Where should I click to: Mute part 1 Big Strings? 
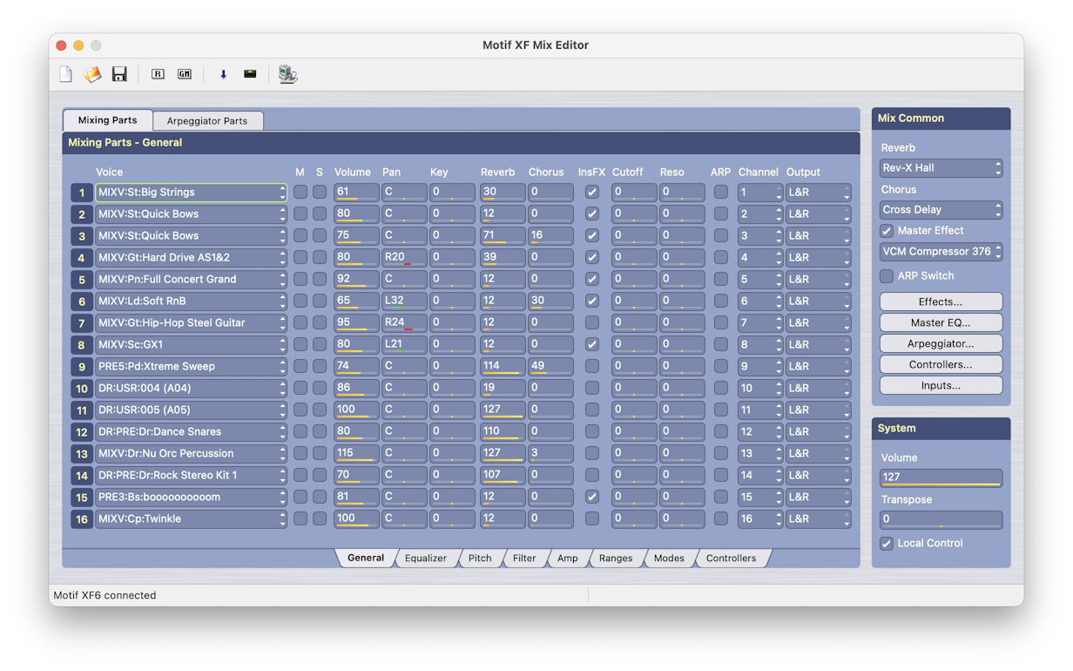point(300,193)
